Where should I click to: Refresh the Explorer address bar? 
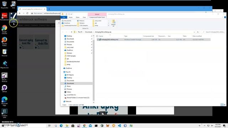coord(198,32)
